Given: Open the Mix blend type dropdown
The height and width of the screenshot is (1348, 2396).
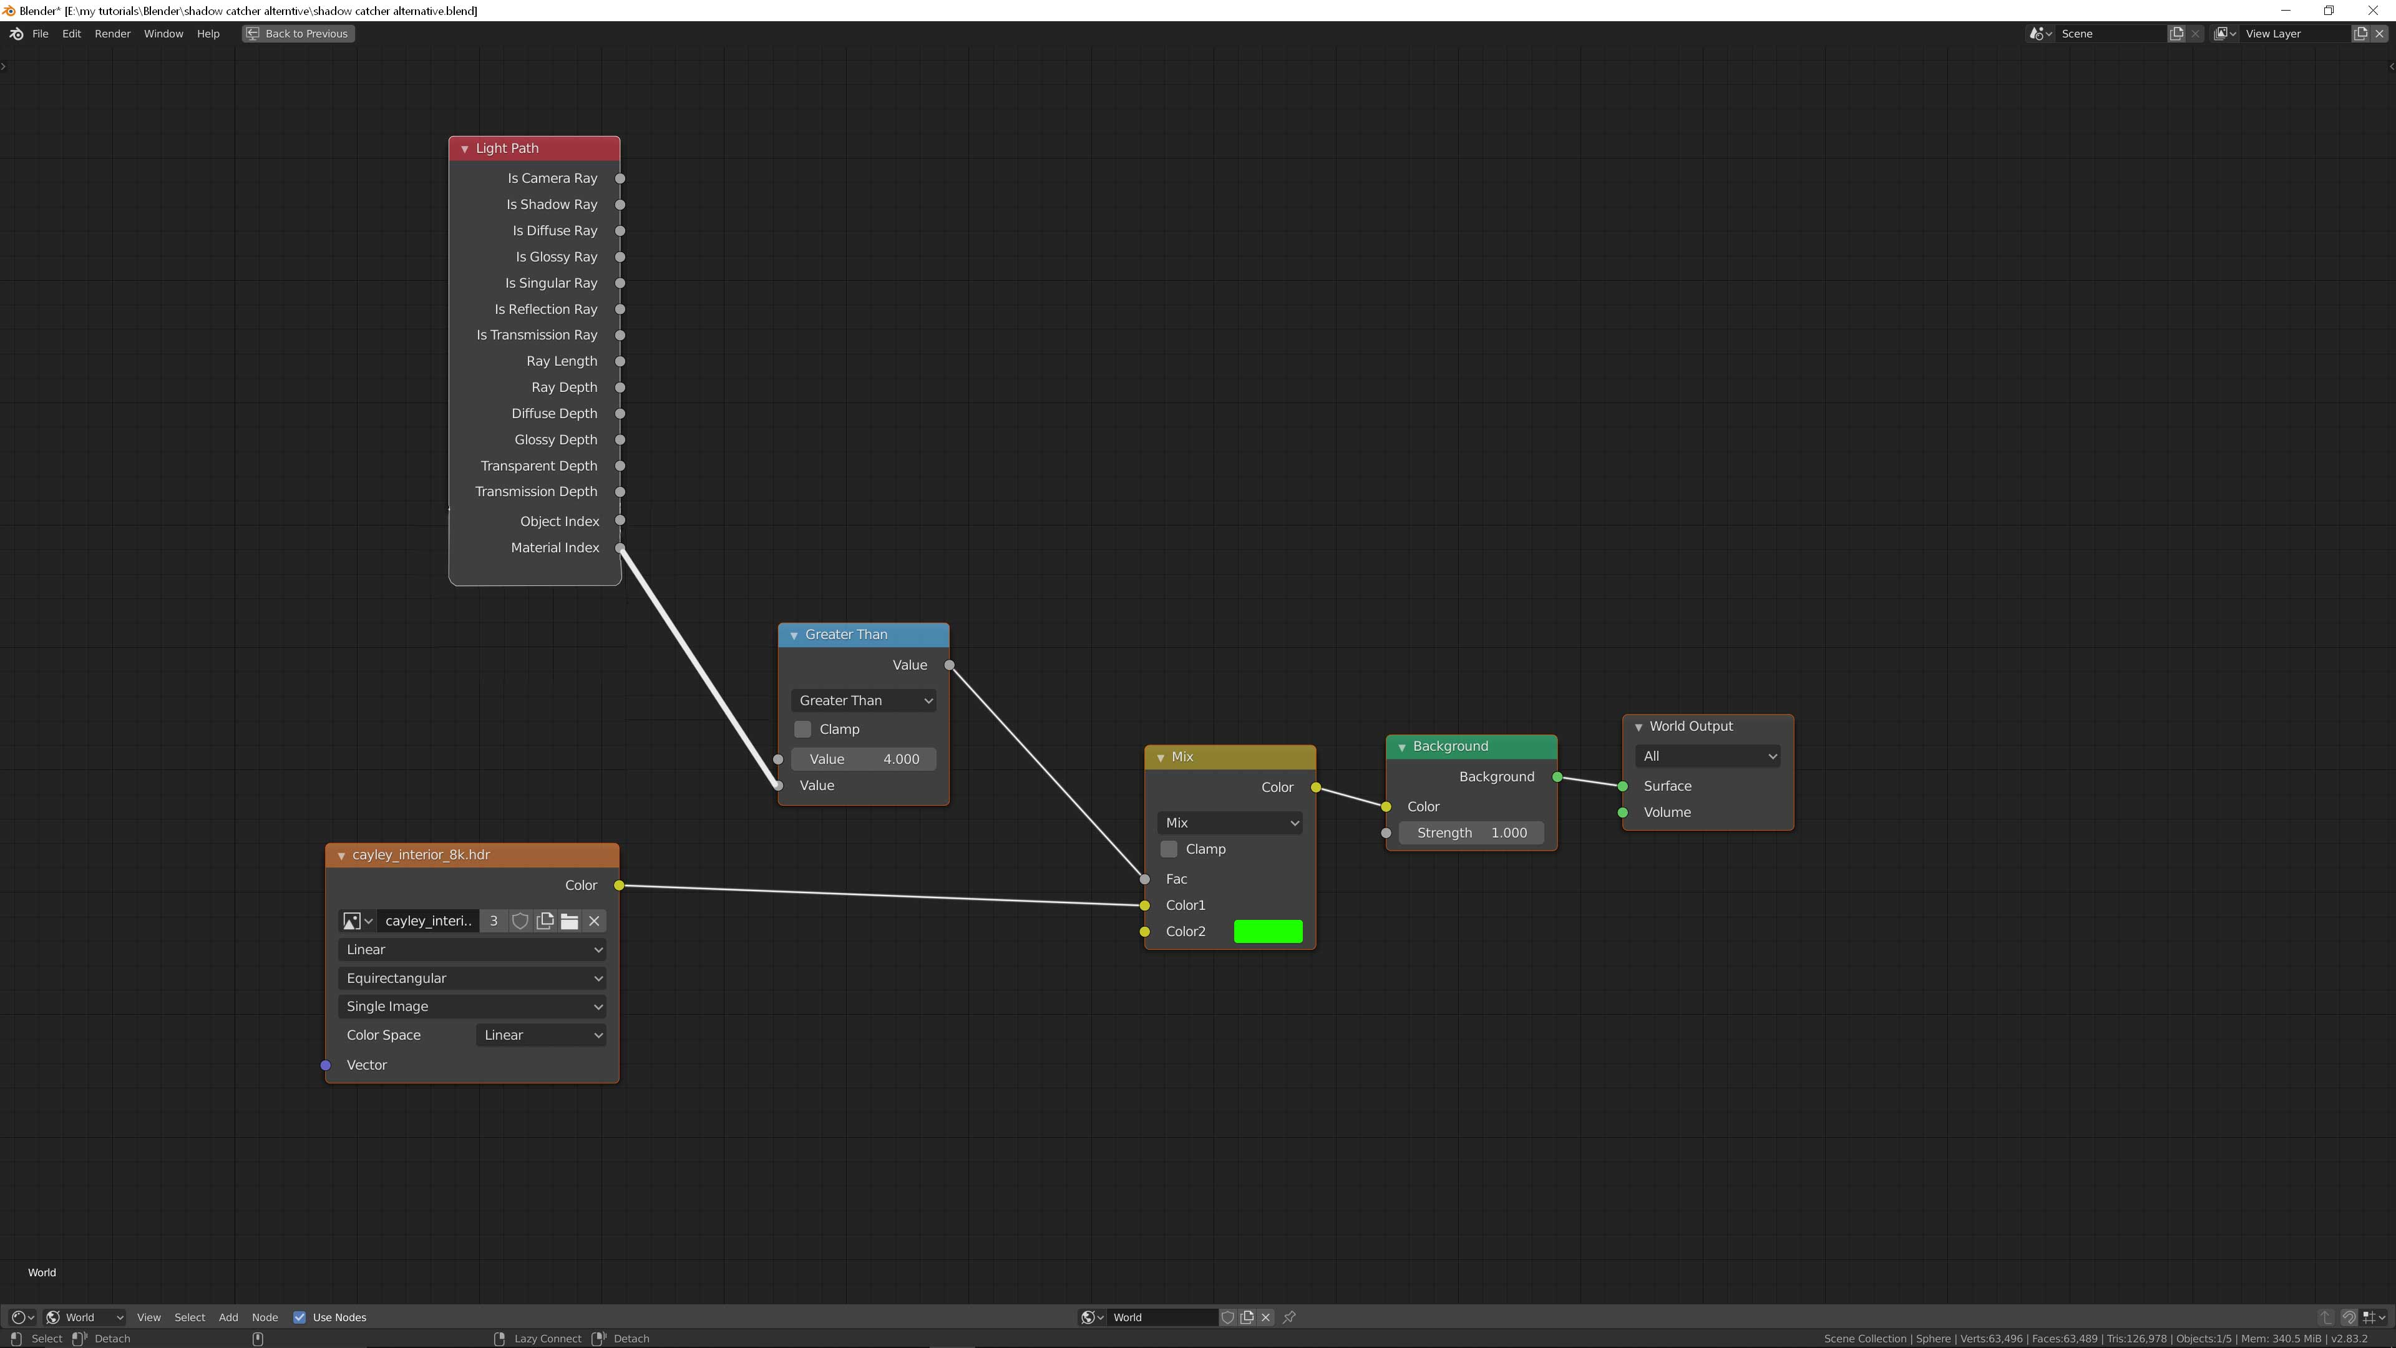Looking at the screenshot, I should point(1230,823).
